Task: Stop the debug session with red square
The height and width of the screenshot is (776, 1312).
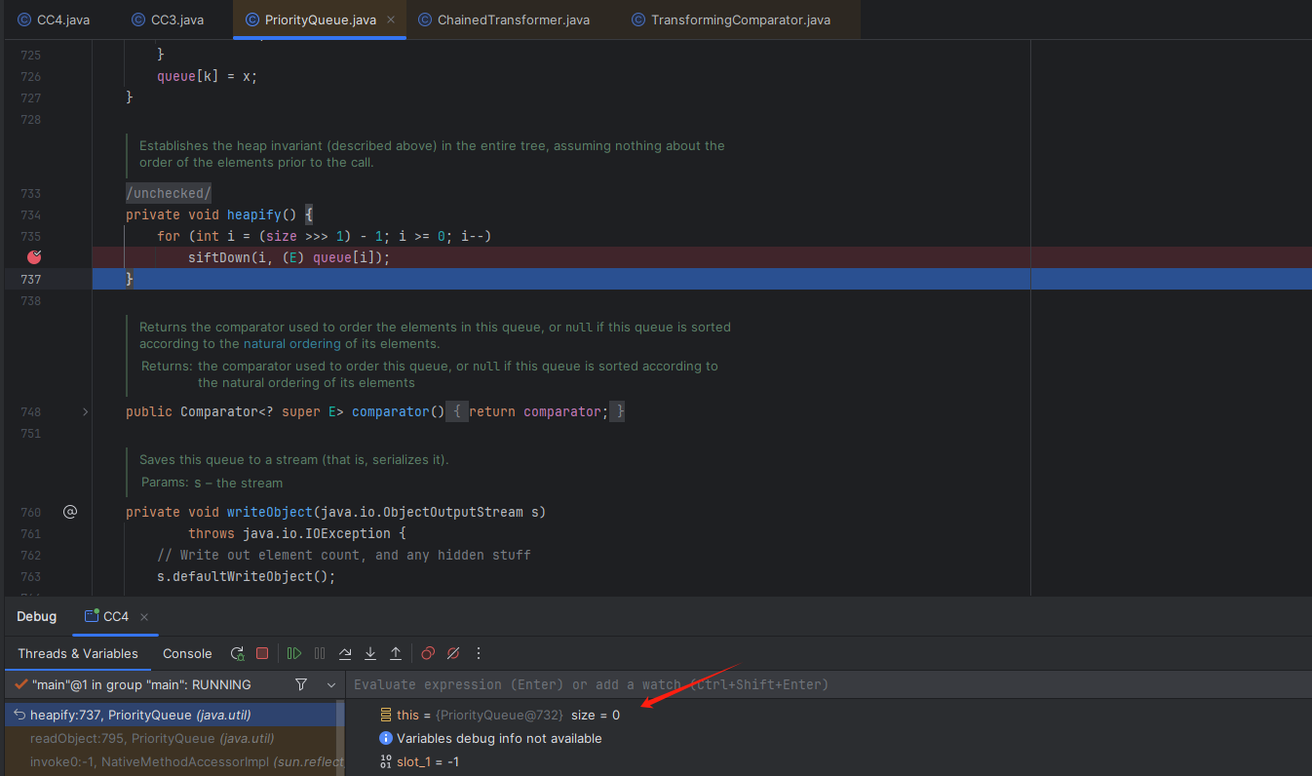Action: coord(262,653)
